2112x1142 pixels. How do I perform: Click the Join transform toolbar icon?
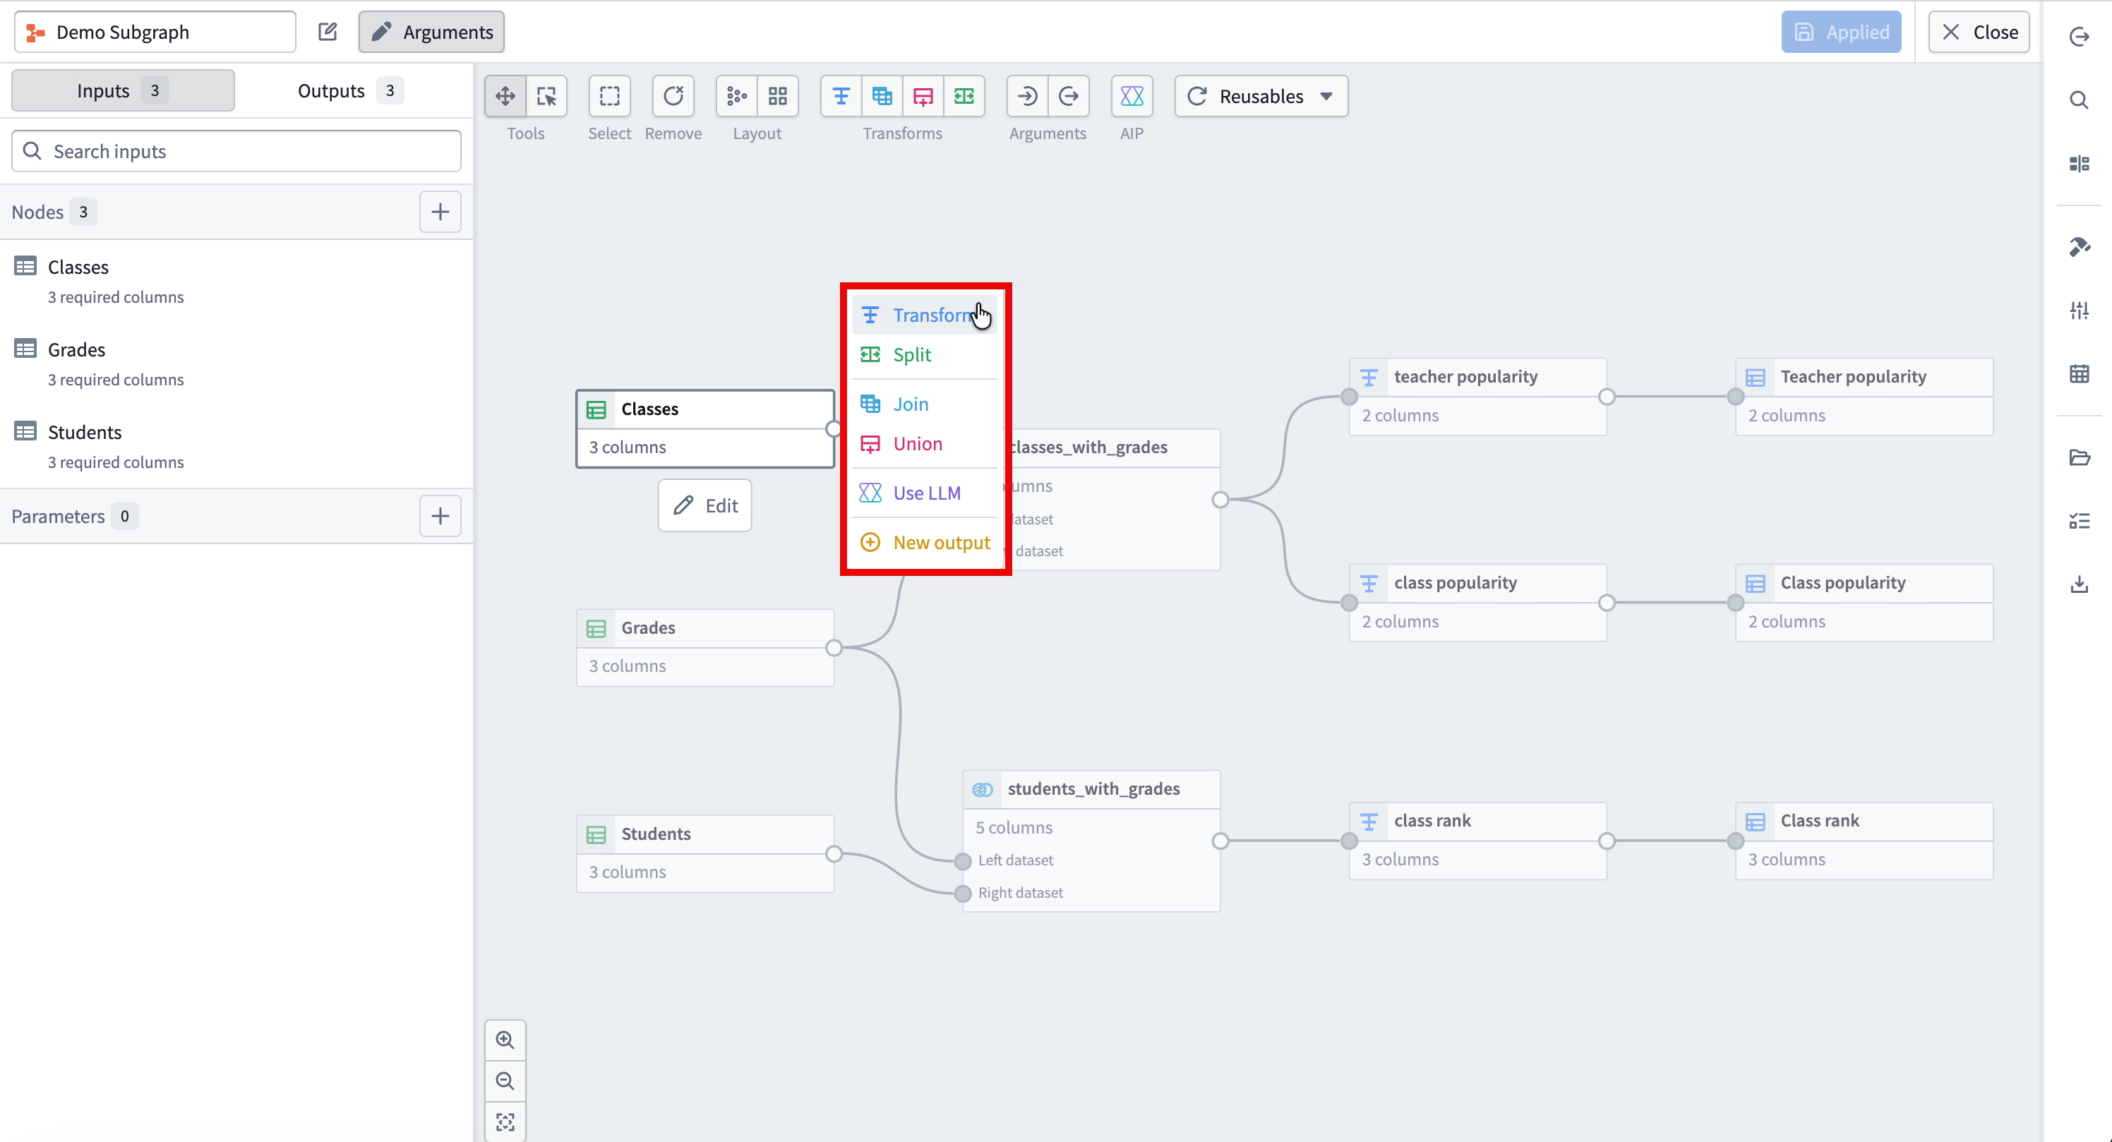[x=882, y=97]
